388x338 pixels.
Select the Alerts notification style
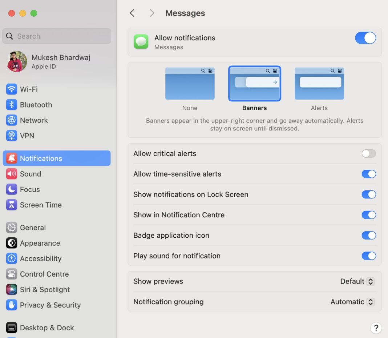pos(319,83)
